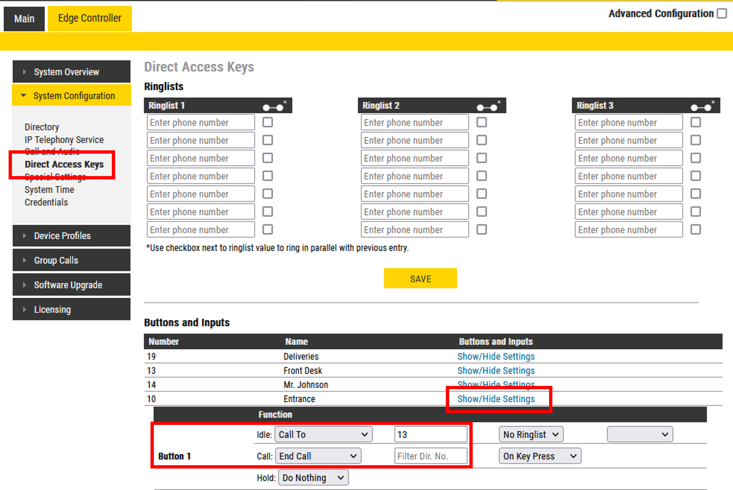
Task: Check first Ringlist 1 parallel checkbox
Action: (268, 122)
